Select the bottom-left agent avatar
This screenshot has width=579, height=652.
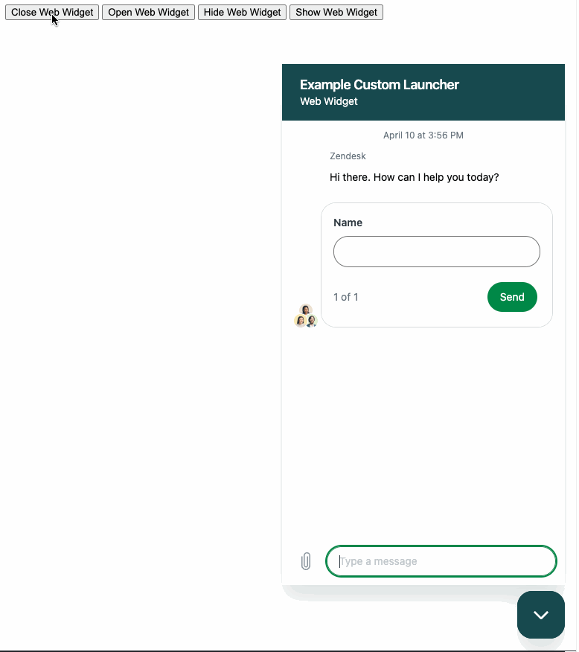click(300, 321)
